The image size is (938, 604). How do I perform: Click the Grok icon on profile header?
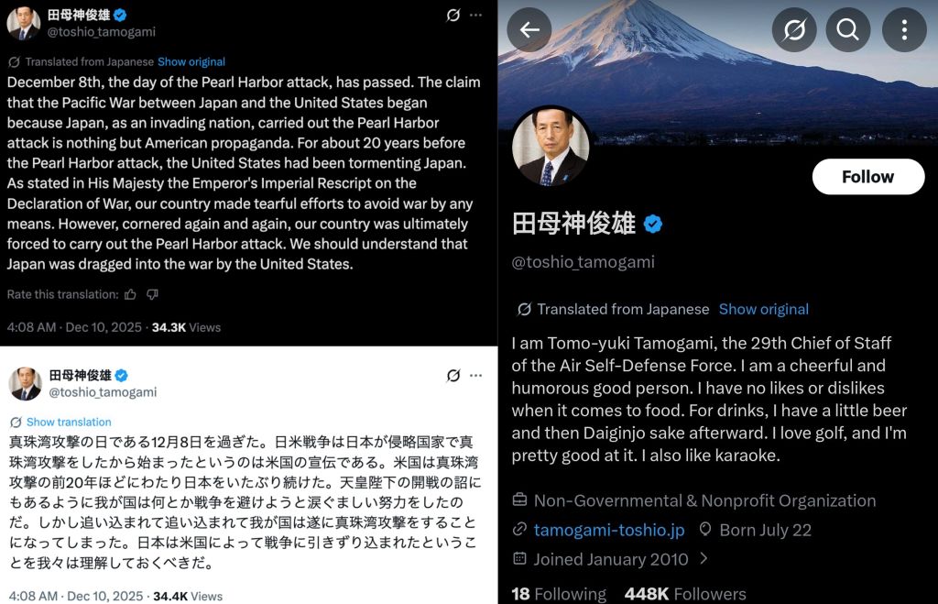point(794,29)
